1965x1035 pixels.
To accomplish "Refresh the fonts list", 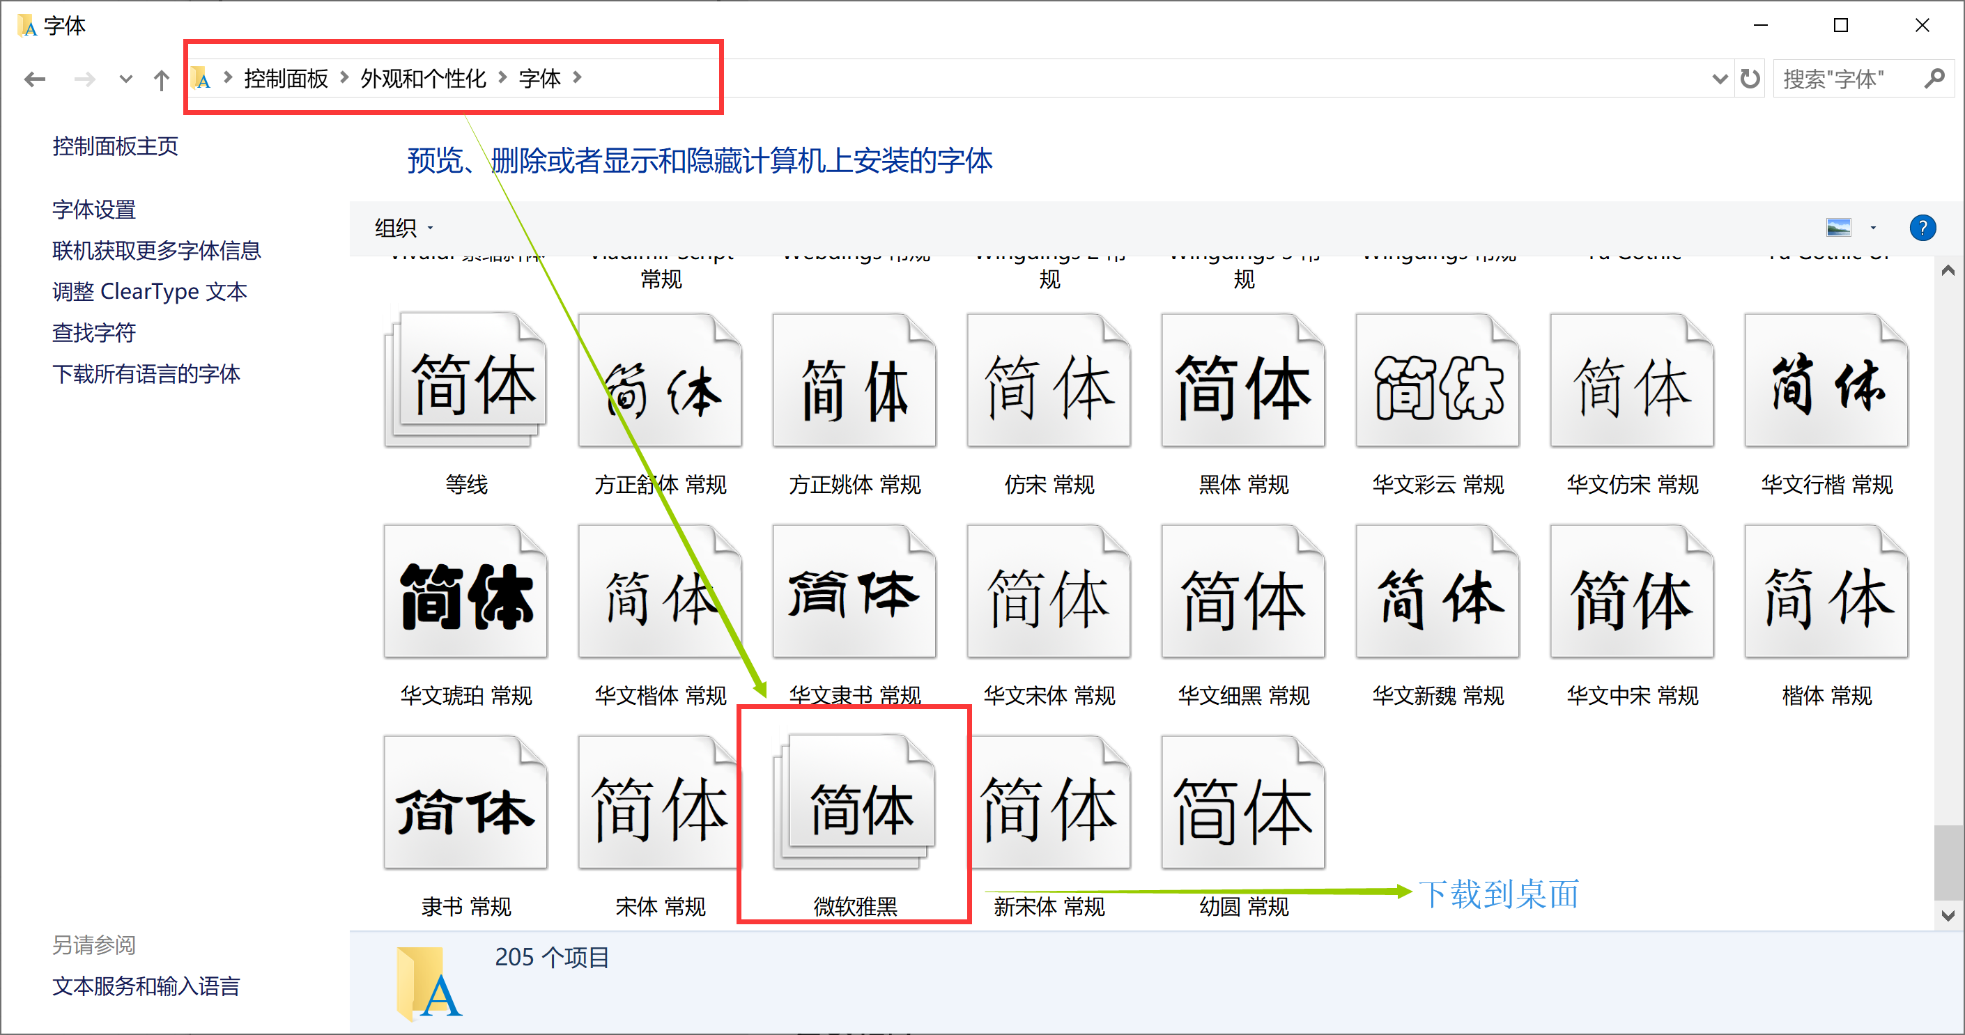I will coord(1749,78).
